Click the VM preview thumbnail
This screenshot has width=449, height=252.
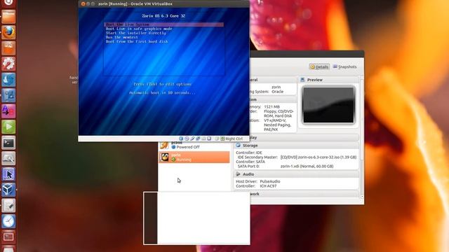pos(328,105)
